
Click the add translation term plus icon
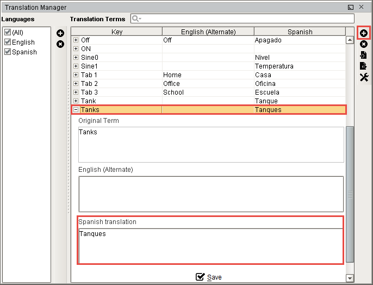click(x=364, y=34)
